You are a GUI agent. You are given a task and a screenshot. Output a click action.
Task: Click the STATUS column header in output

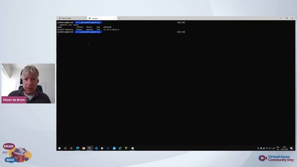click(x=79, y=27)
